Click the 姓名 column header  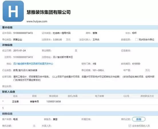pos(15,96)
